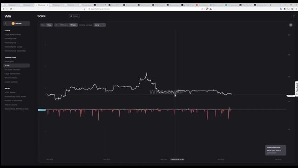
Task: Click the blue SOPR value label on left
Action: 42,110
